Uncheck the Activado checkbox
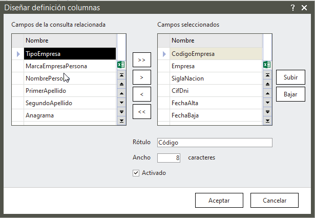This screenshot has height=218, width=315. 136,173
